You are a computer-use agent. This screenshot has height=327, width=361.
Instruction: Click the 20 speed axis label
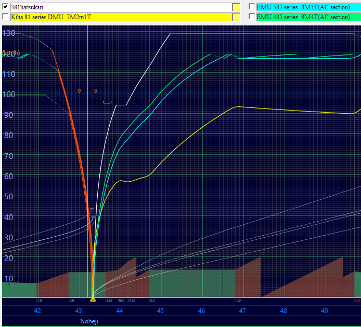9,258
